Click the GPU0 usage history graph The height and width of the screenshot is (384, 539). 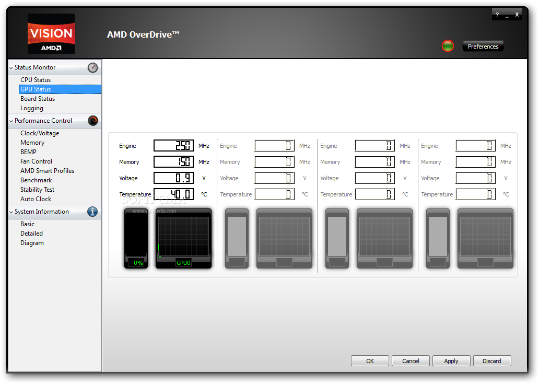(183, 238)
